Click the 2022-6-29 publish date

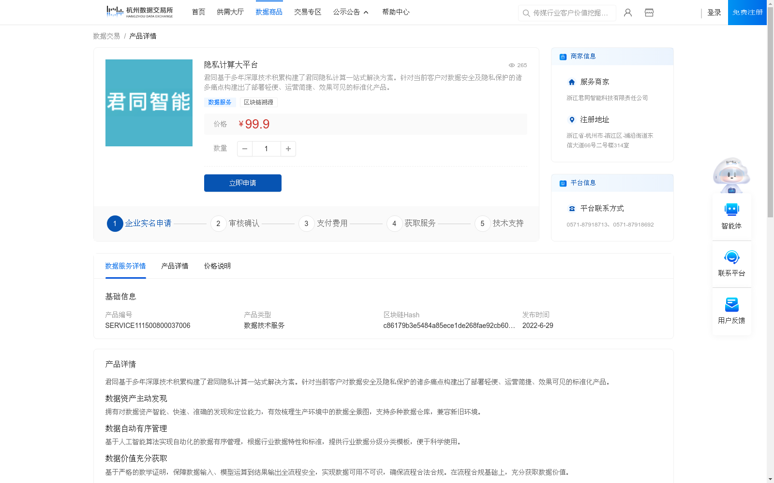click(x=537, y=326)
